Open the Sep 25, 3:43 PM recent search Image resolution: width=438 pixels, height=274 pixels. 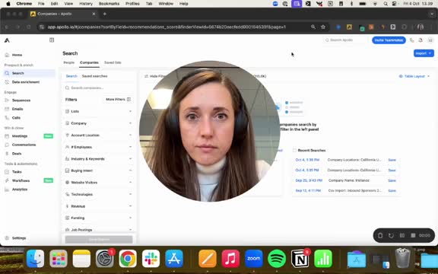pos(309,180)
